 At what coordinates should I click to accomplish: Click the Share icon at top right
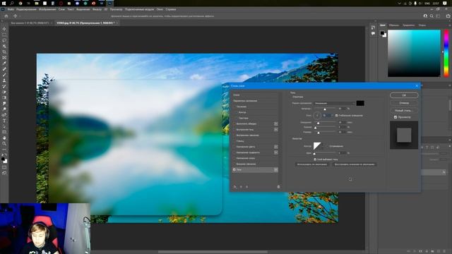pyautogui.click(x=448, y=16)
